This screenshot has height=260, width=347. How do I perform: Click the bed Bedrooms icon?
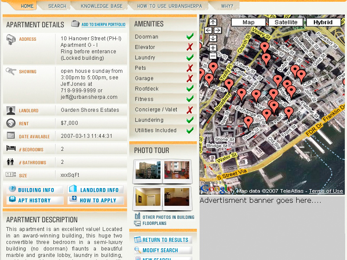point(11,148)
